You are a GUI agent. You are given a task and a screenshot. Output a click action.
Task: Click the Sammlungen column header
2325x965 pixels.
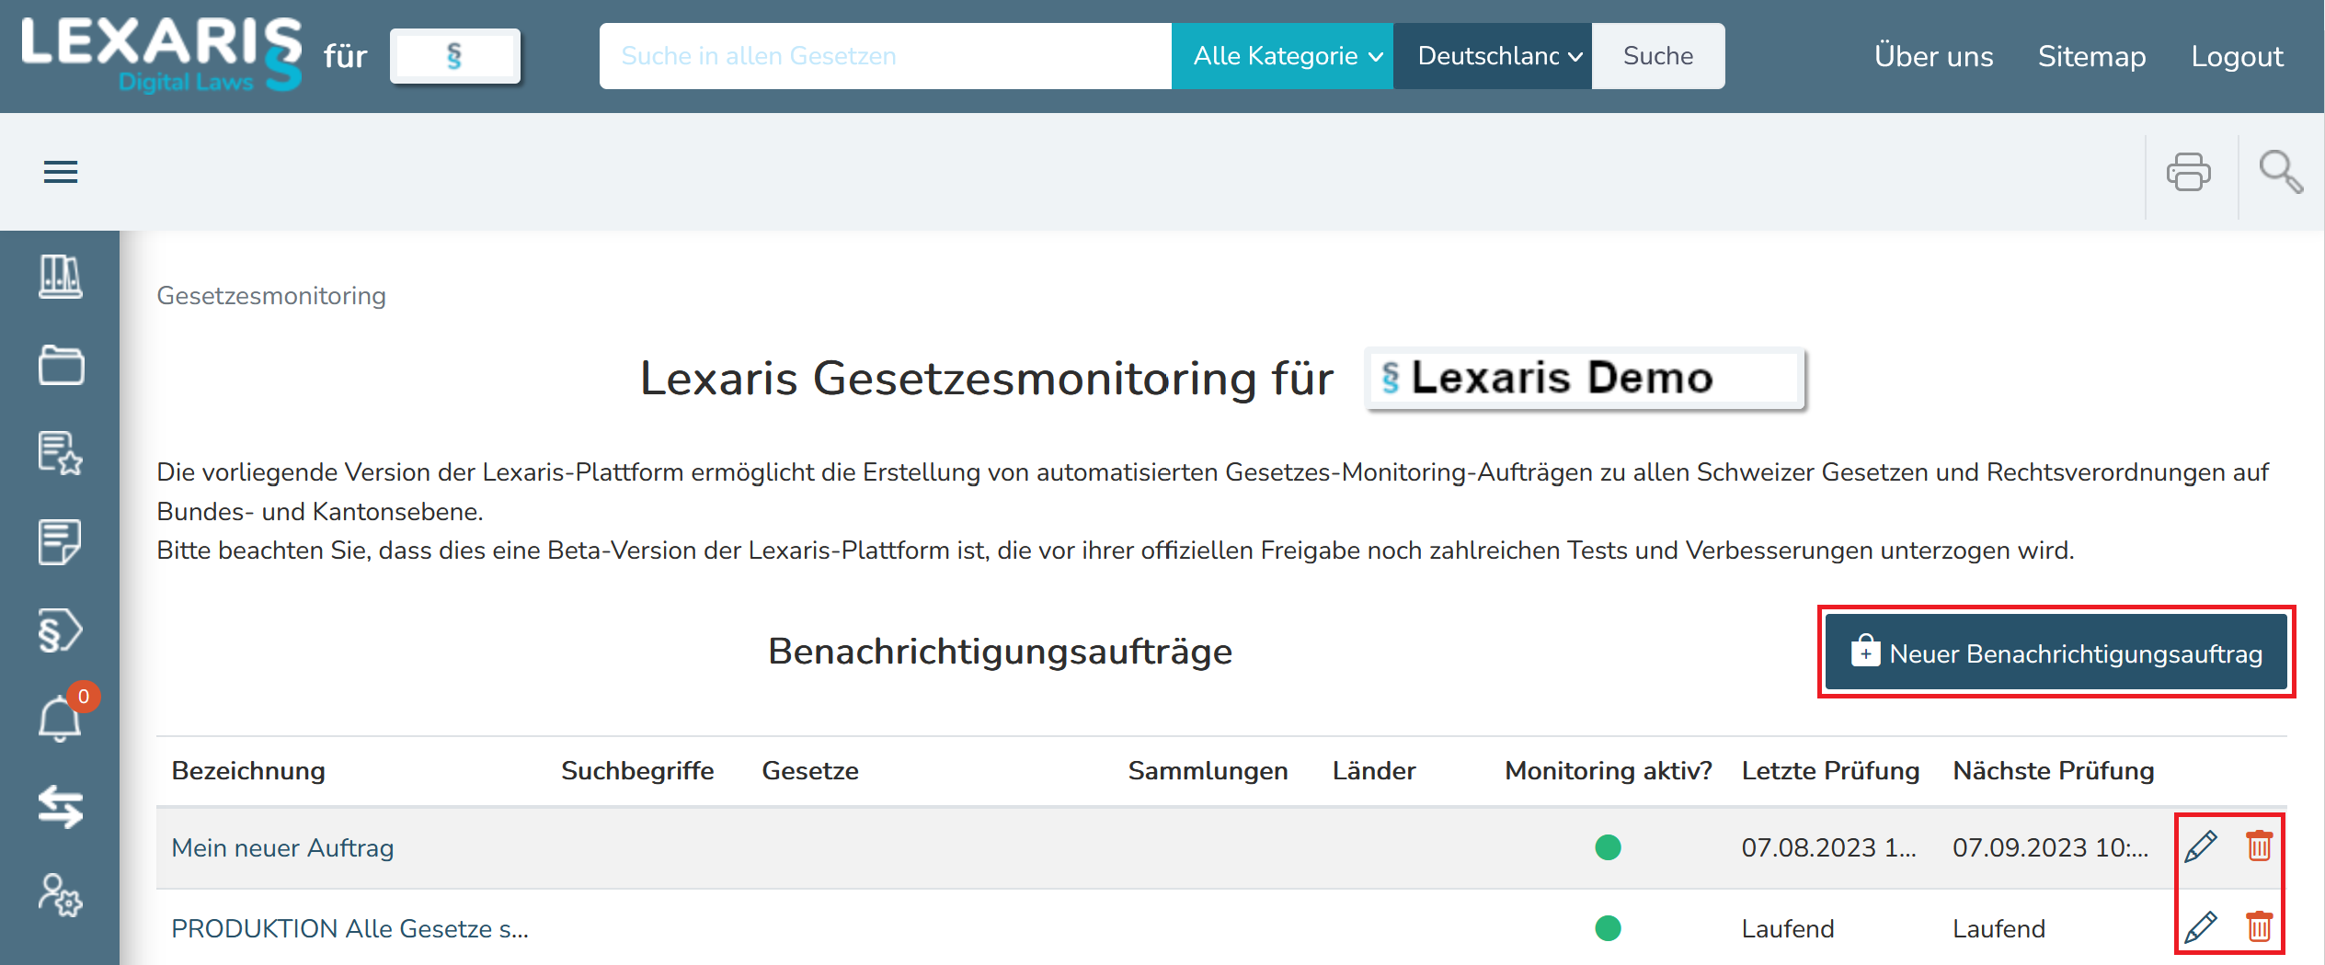1208,770
